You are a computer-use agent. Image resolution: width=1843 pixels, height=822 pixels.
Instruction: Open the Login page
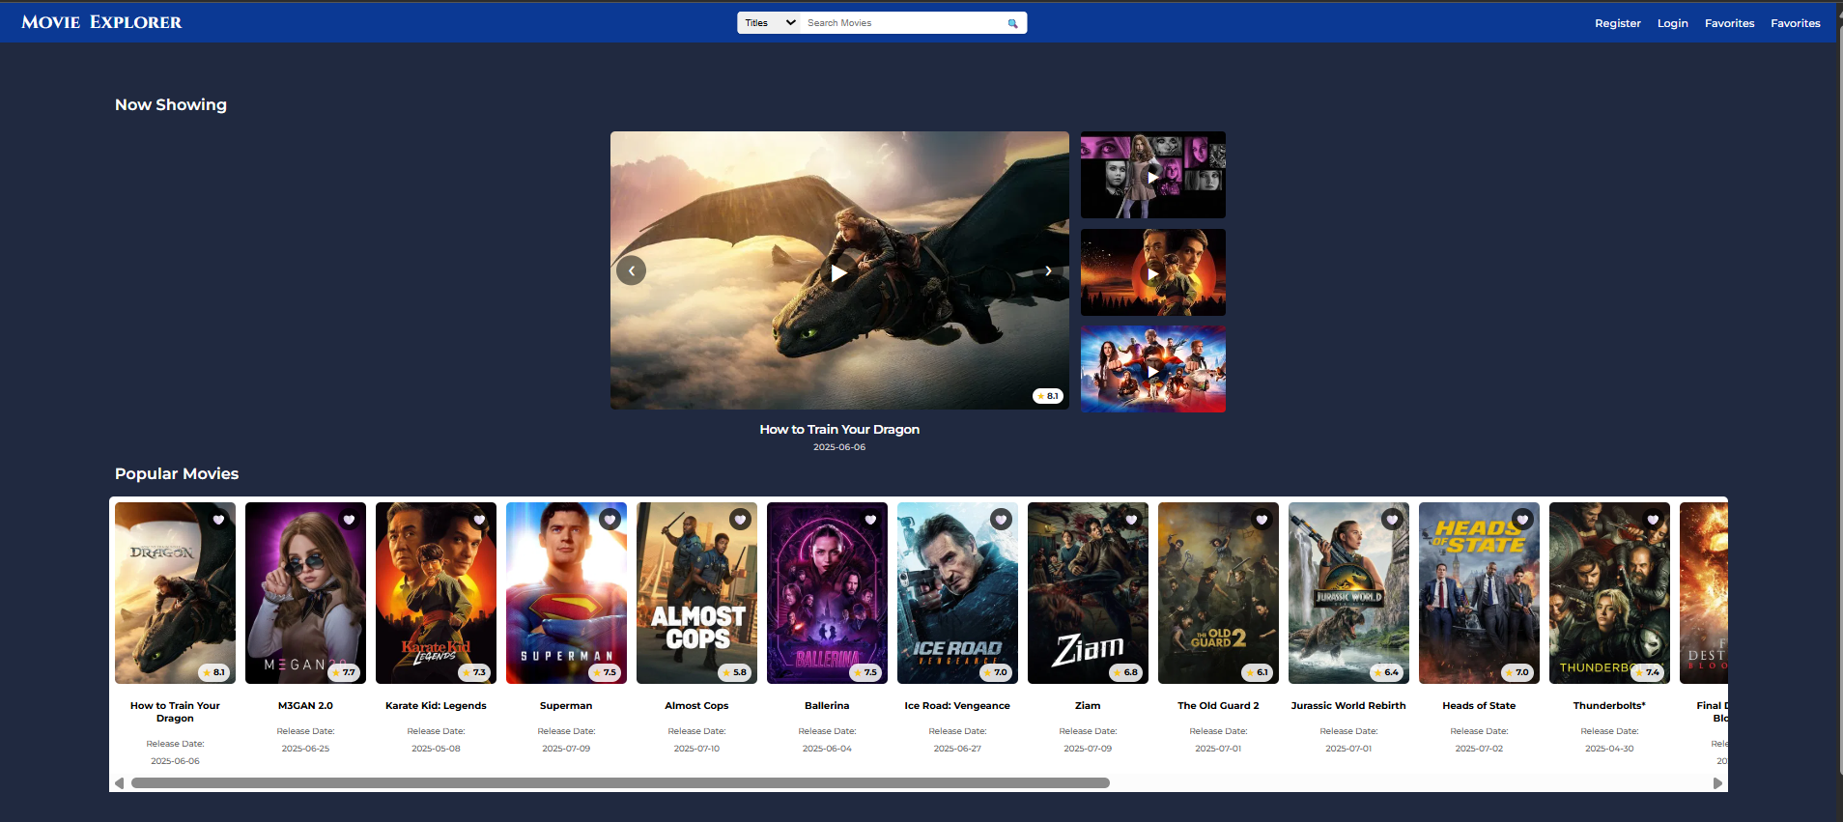(x=1672, y=23)
